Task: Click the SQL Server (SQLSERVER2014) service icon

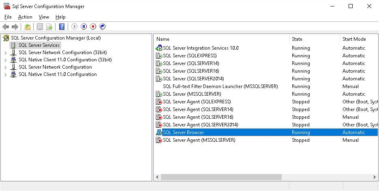Action: coord(159,79)
